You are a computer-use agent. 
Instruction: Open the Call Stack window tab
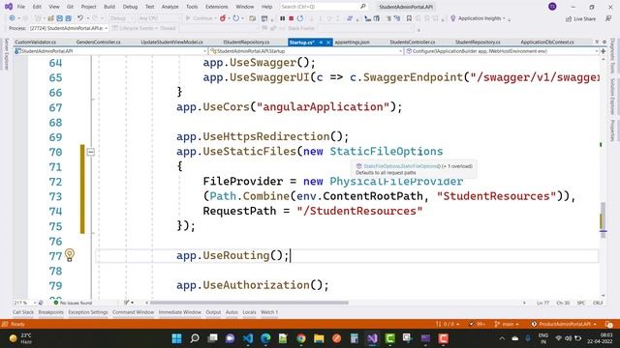point(23,312)
